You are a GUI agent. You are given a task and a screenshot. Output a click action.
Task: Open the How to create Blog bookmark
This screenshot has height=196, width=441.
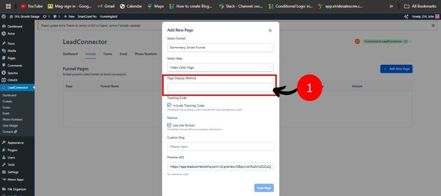point(191,6)
